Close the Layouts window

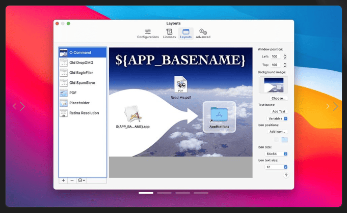[57, 23]
